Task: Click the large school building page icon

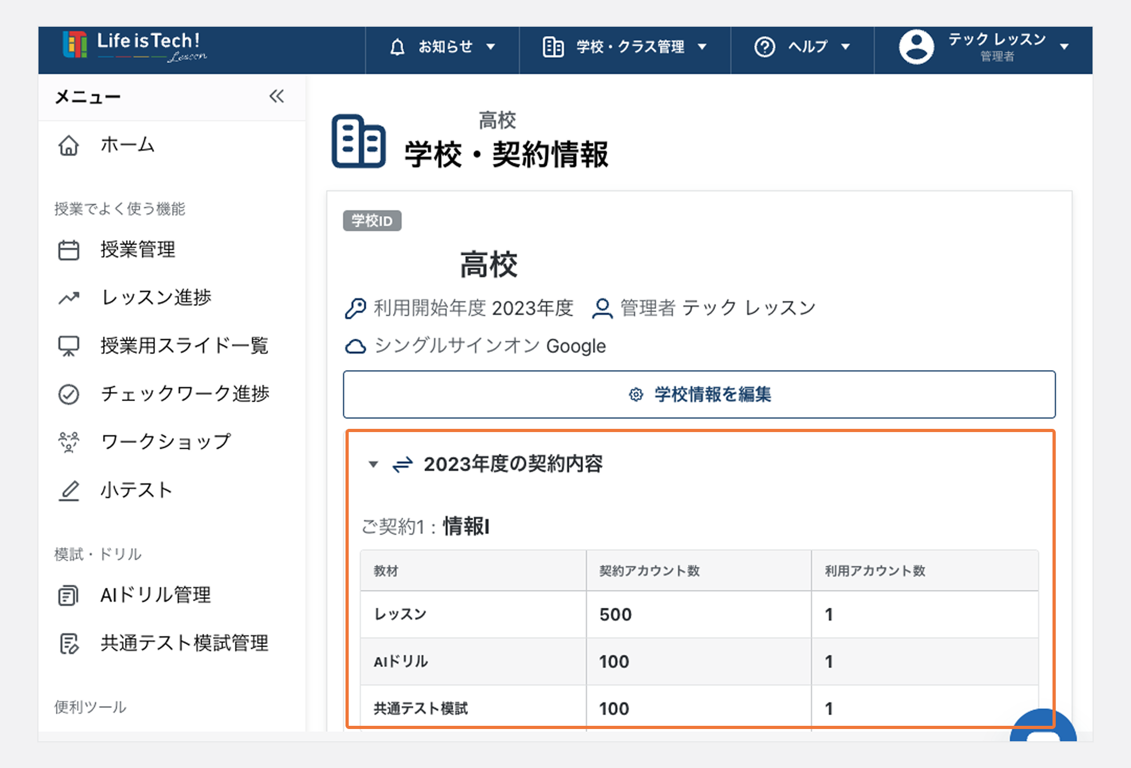Action: [358, 141]
